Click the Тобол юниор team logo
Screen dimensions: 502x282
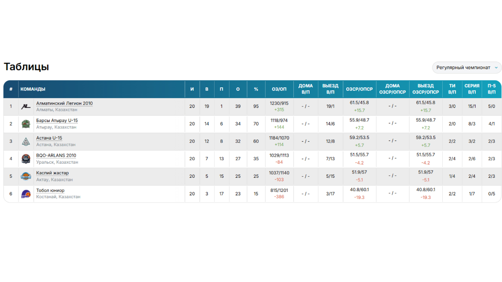tap(26, 194)
